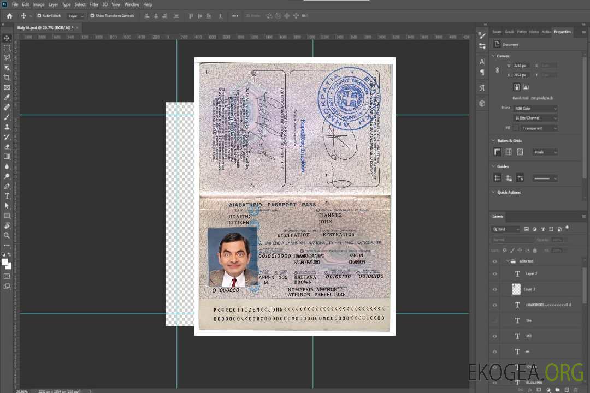Collapse the 'edita text' layer group
Viewport: 590px width, 393px height.
(507, 261)
